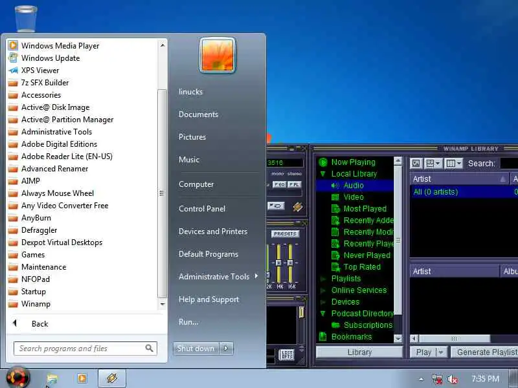This screenshot has height=388, width=518.
Task: Click the Winamp Library tree scroll up arrow
Action: [x=398, y=160]
